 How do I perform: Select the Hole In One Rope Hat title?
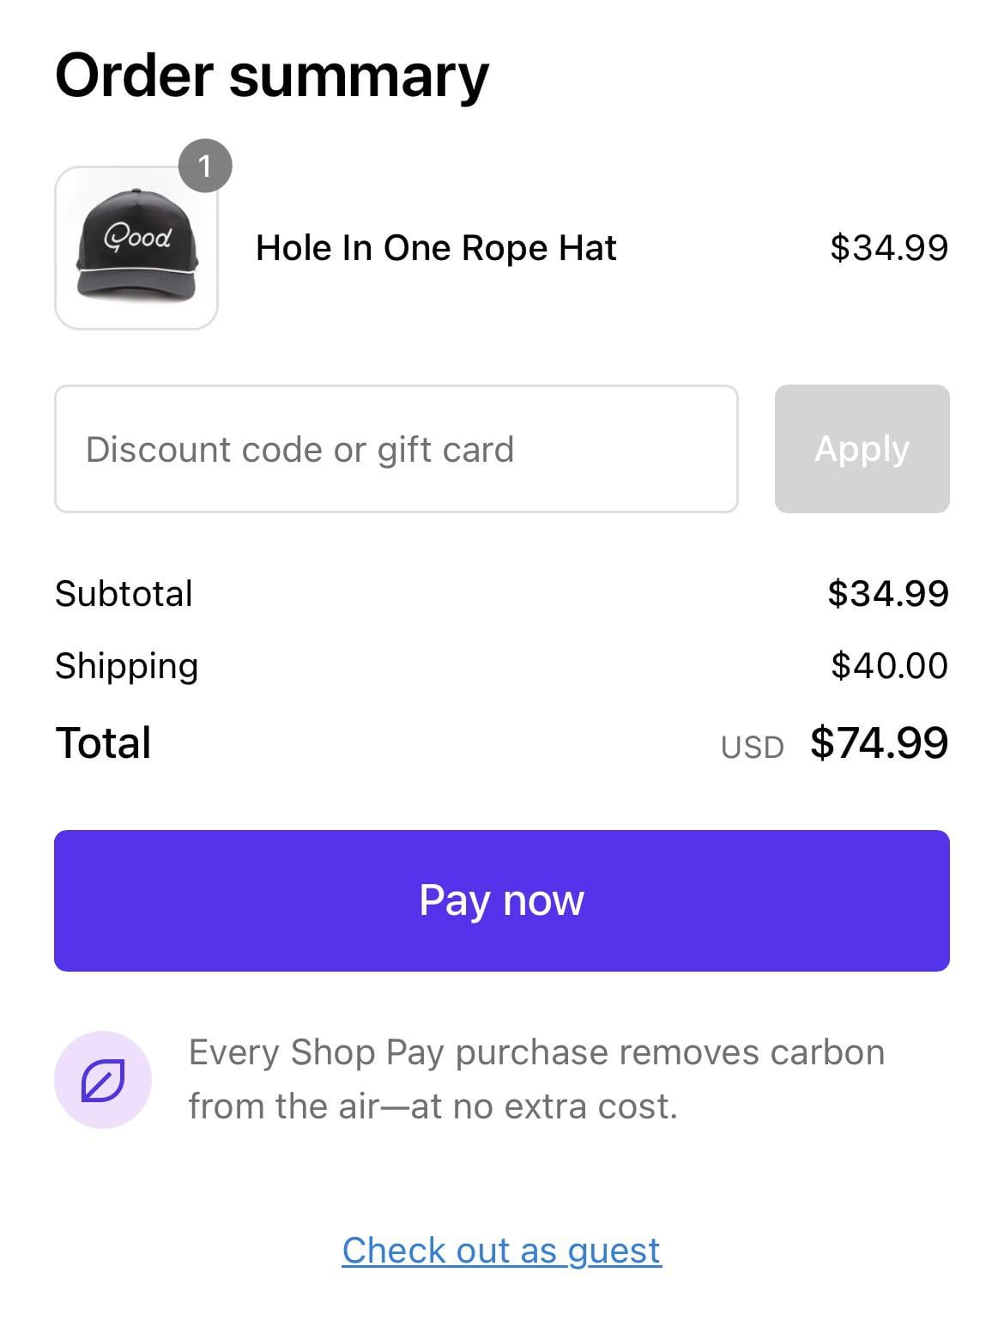(x=436, y=248)
